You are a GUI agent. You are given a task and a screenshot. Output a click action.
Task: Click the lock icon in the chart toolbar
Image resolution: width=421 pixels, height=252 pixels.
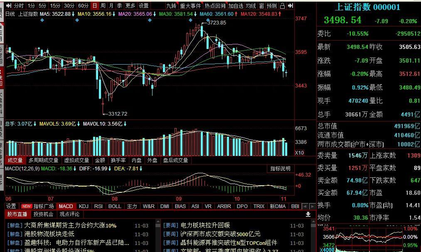282,6
